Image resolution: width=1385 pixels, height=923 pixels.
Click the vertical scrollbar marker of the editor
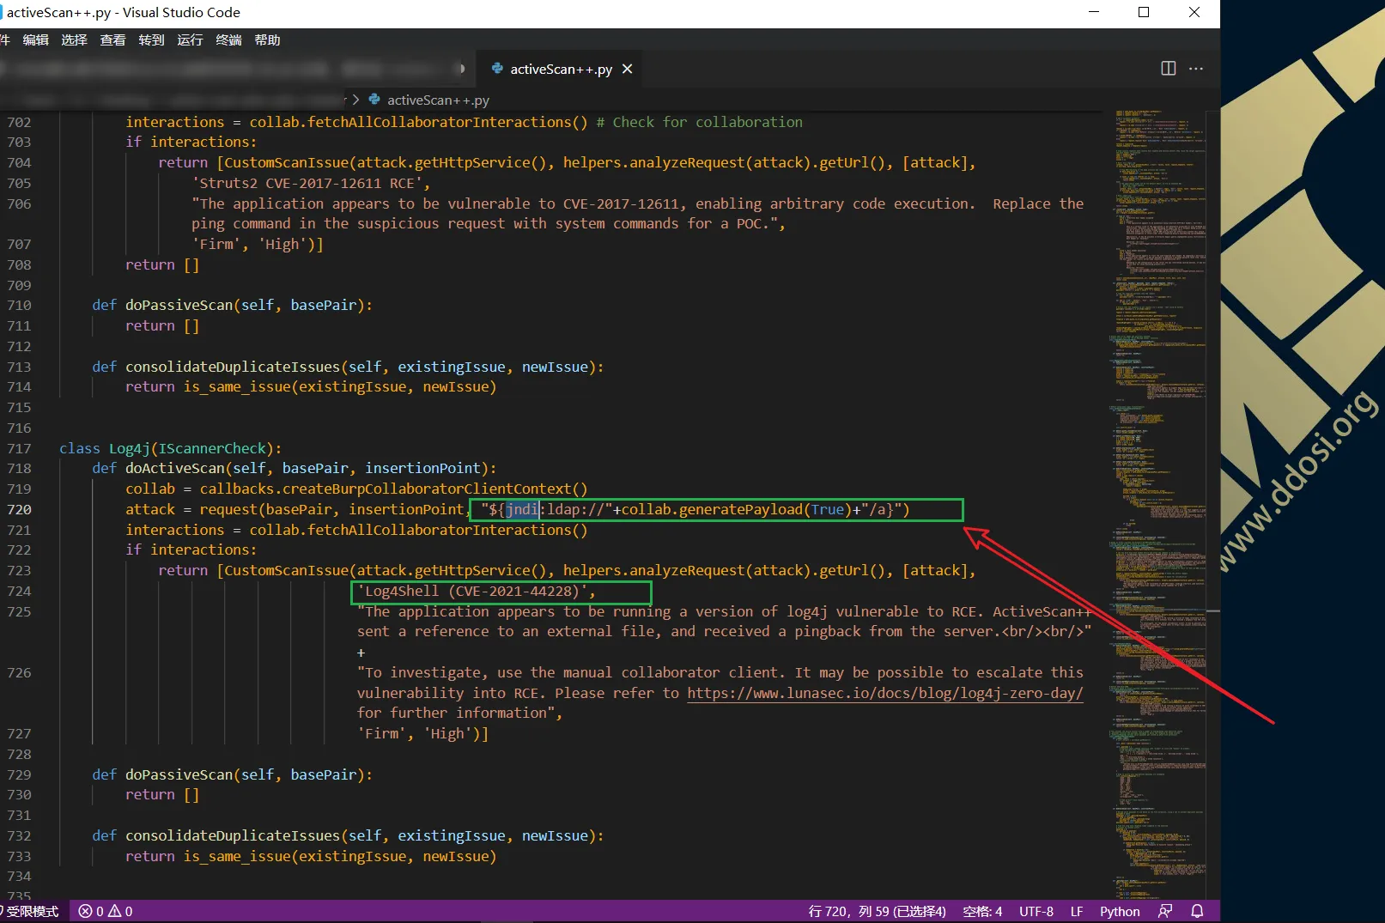(1213, 611)
